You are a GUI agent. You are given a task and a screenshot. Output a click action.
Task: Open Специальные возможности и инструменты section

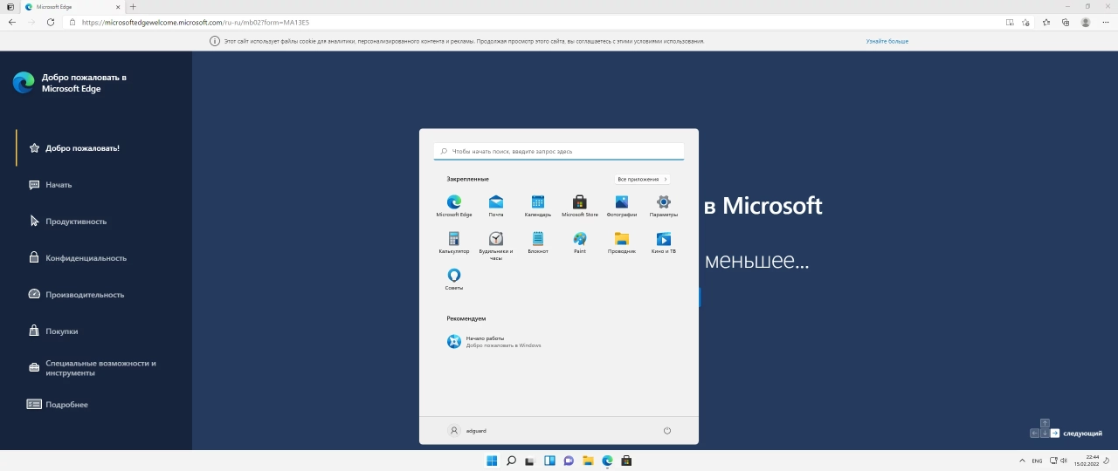(x=93, y=368)
